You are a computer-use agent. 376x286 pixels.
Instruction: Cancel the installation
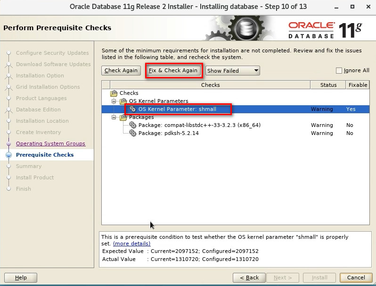(x=356, y=278)
